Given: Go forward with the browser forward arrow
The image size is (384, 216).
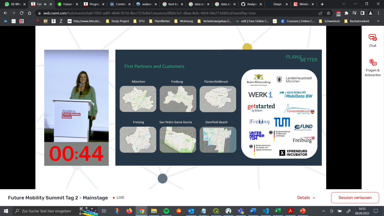Looking at the screenshot, I should coord(13,13).
